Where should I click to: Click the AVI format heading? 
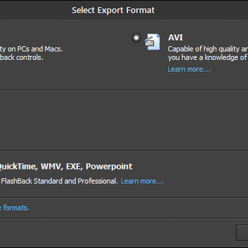[175, 38]
